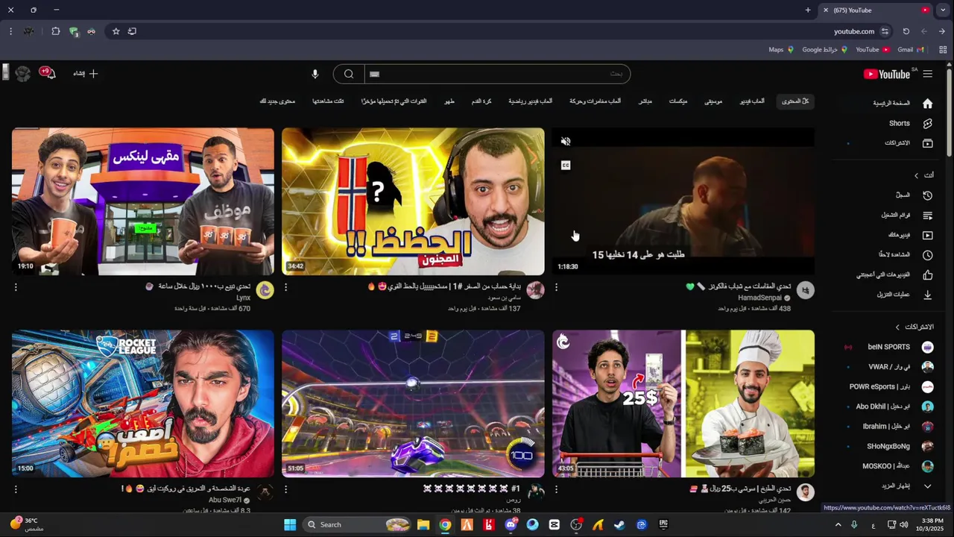Open Epic Games launcher from taskbar

click(663, 524)
